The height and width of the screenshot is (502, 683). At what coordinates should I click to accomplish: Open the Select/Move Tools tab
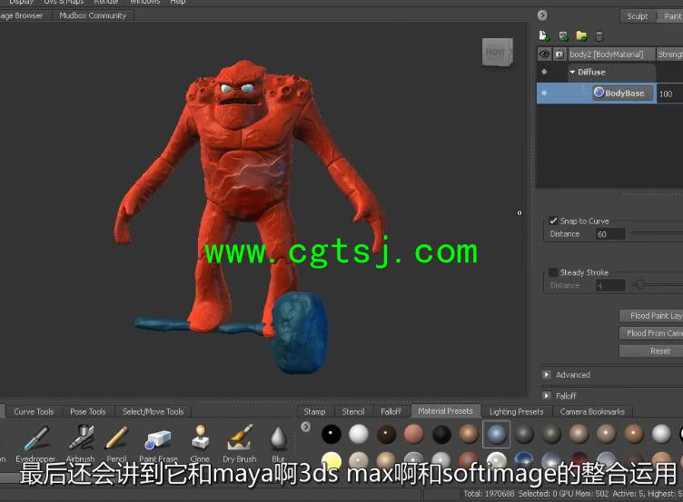(x=153, y=411)
